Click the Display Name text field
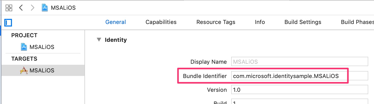374x104 pixels. point(299,62)
